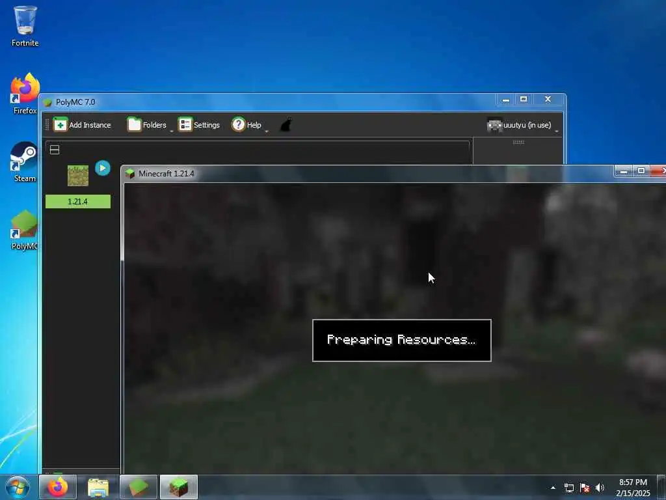Maximize the PolyMC 7.0 window

[524, 100]
